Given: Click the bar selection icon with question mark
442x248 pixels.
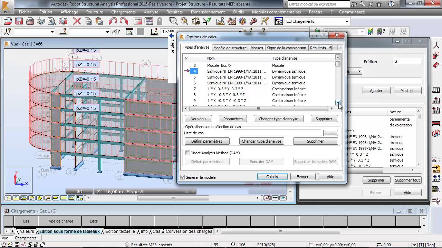Looking at the screenshot, I should coord(63,32).
